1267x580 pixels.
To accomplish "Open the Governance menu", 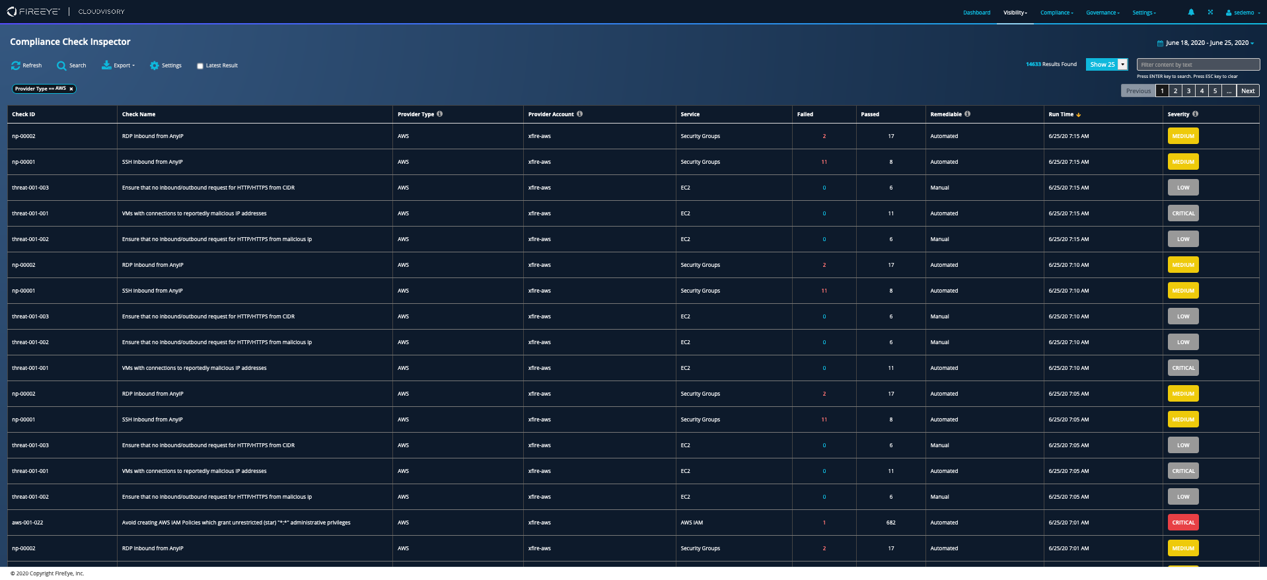I will (x=1103, y=13).
